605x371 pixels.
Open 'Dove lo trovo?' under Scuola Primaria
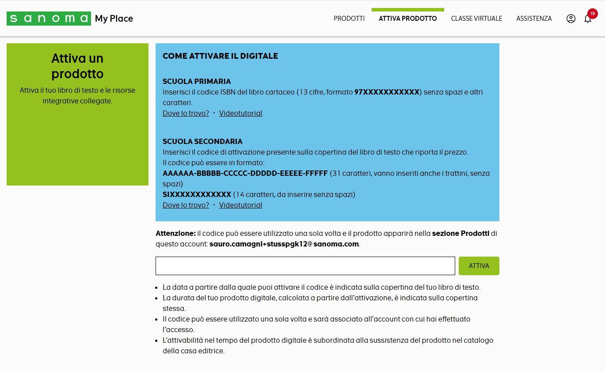(186, 113)
